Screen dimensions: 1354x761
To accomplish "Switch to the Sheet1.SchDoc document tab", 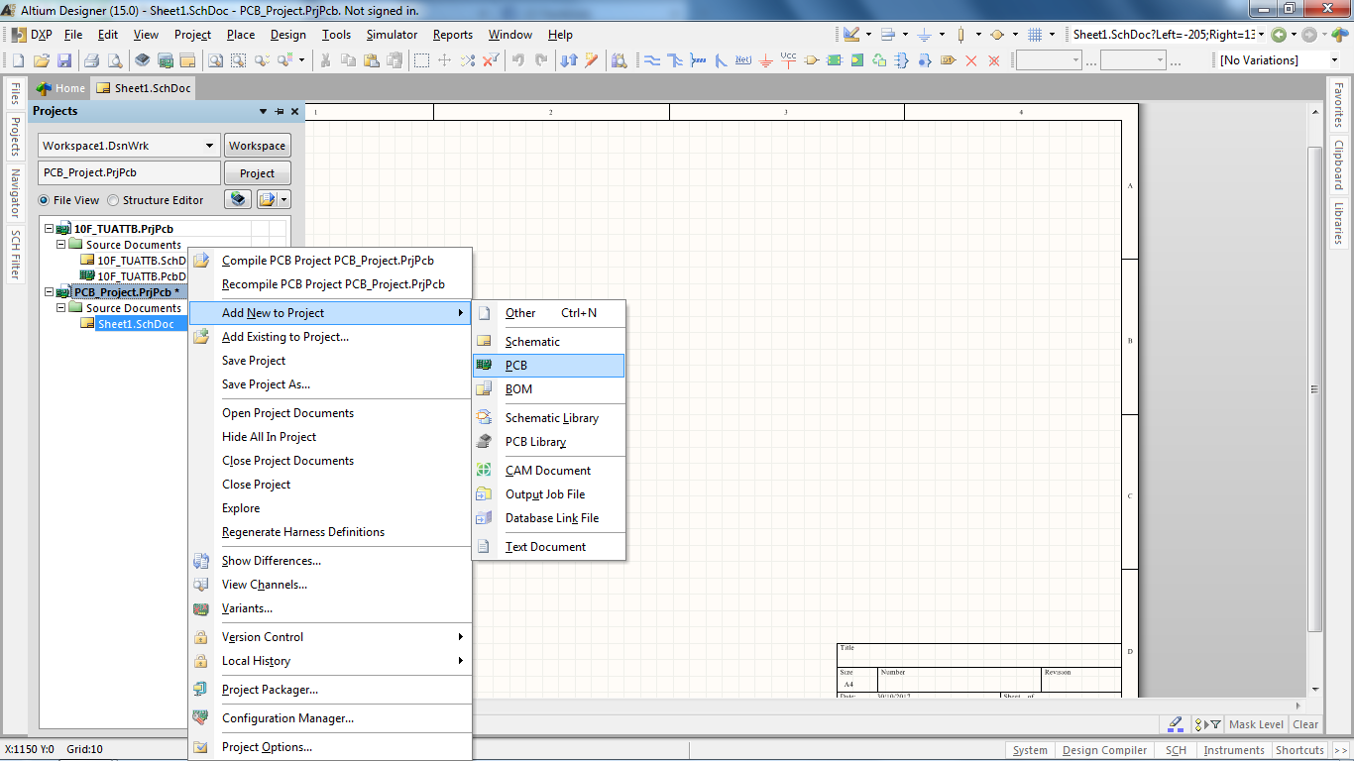I will click(x=143, y=88).
